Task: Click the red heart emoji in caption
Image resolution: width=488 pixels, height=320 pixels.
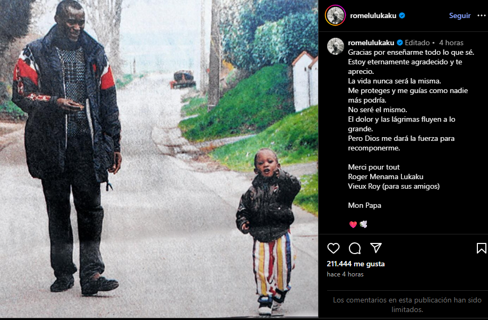Action: [x=353, y=224]
